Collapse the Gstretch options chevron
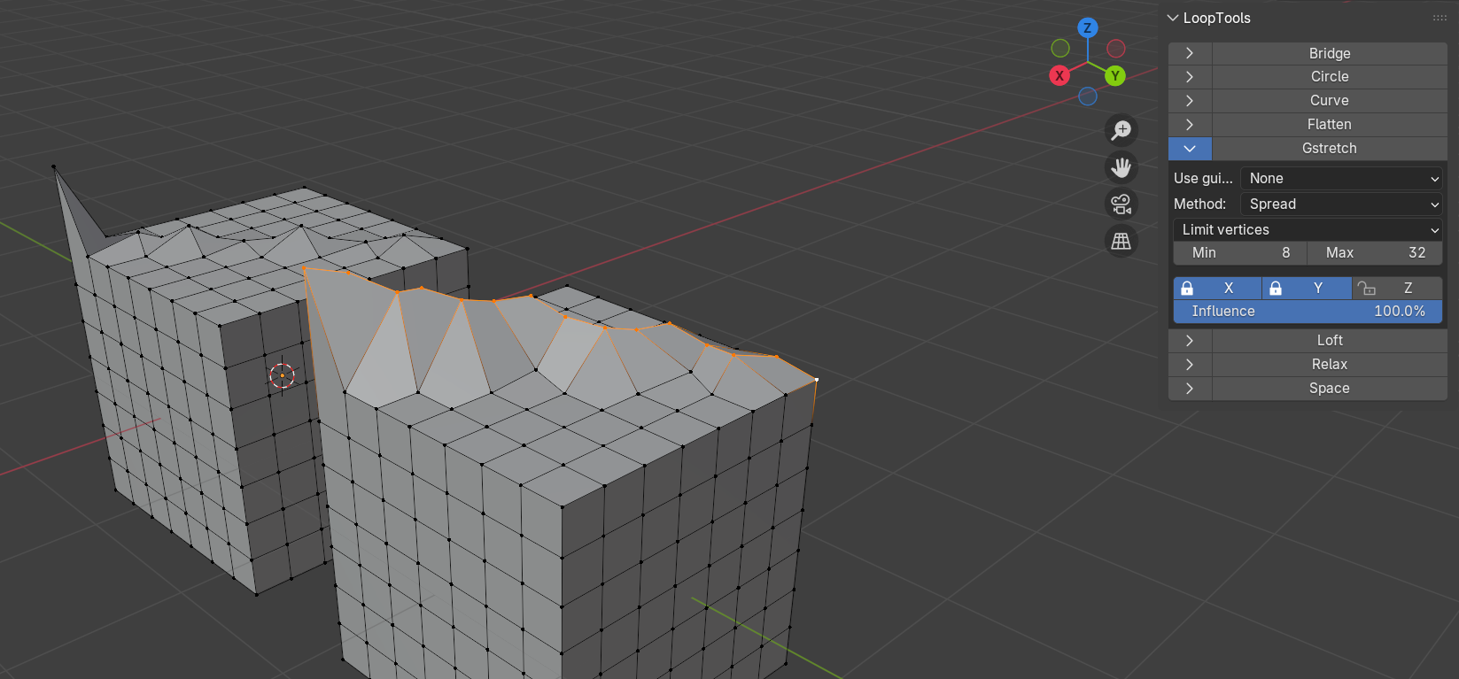Screen dimensions: 1459x679 (x=1190, y=148)
